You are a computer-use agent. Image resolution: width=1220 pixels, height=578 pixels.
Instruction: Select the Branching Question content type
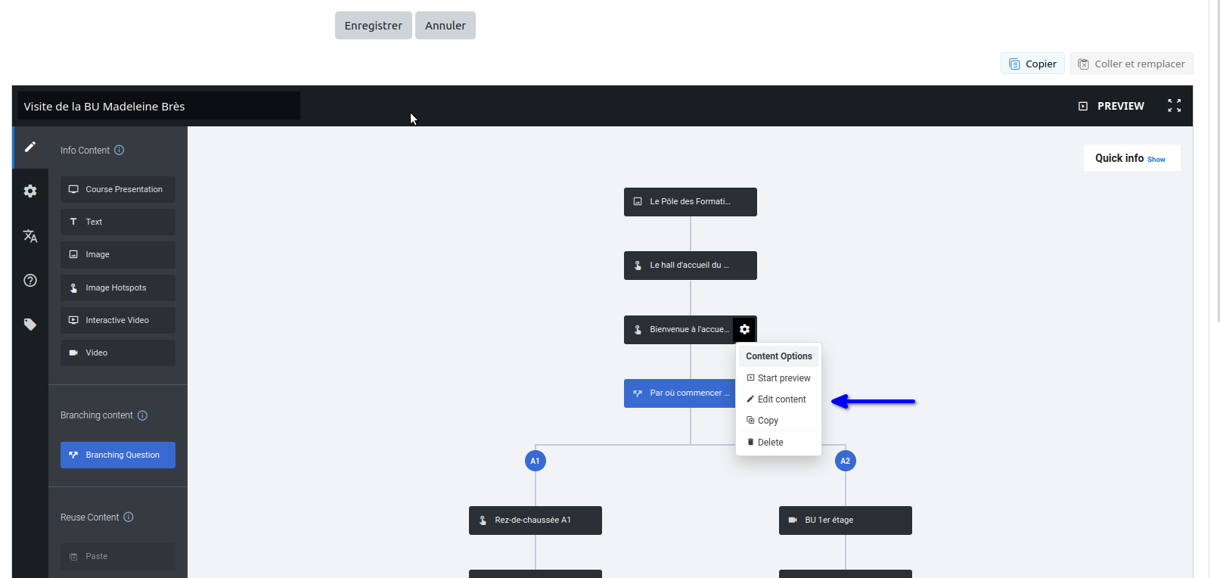click(118, 455)
